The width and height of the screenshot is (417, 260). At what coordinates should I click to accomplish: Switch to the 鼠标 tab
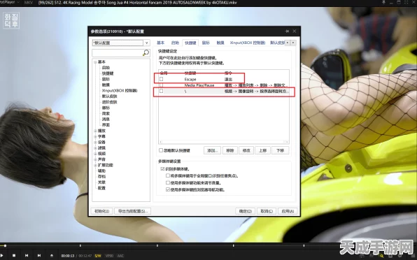pos(206,43)
